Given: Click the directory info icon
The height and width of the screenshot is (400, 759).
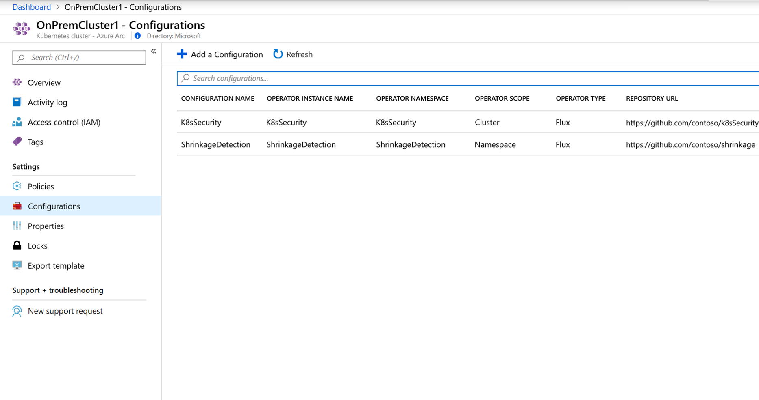Looking at the screenshot, I should coord(138,36).
